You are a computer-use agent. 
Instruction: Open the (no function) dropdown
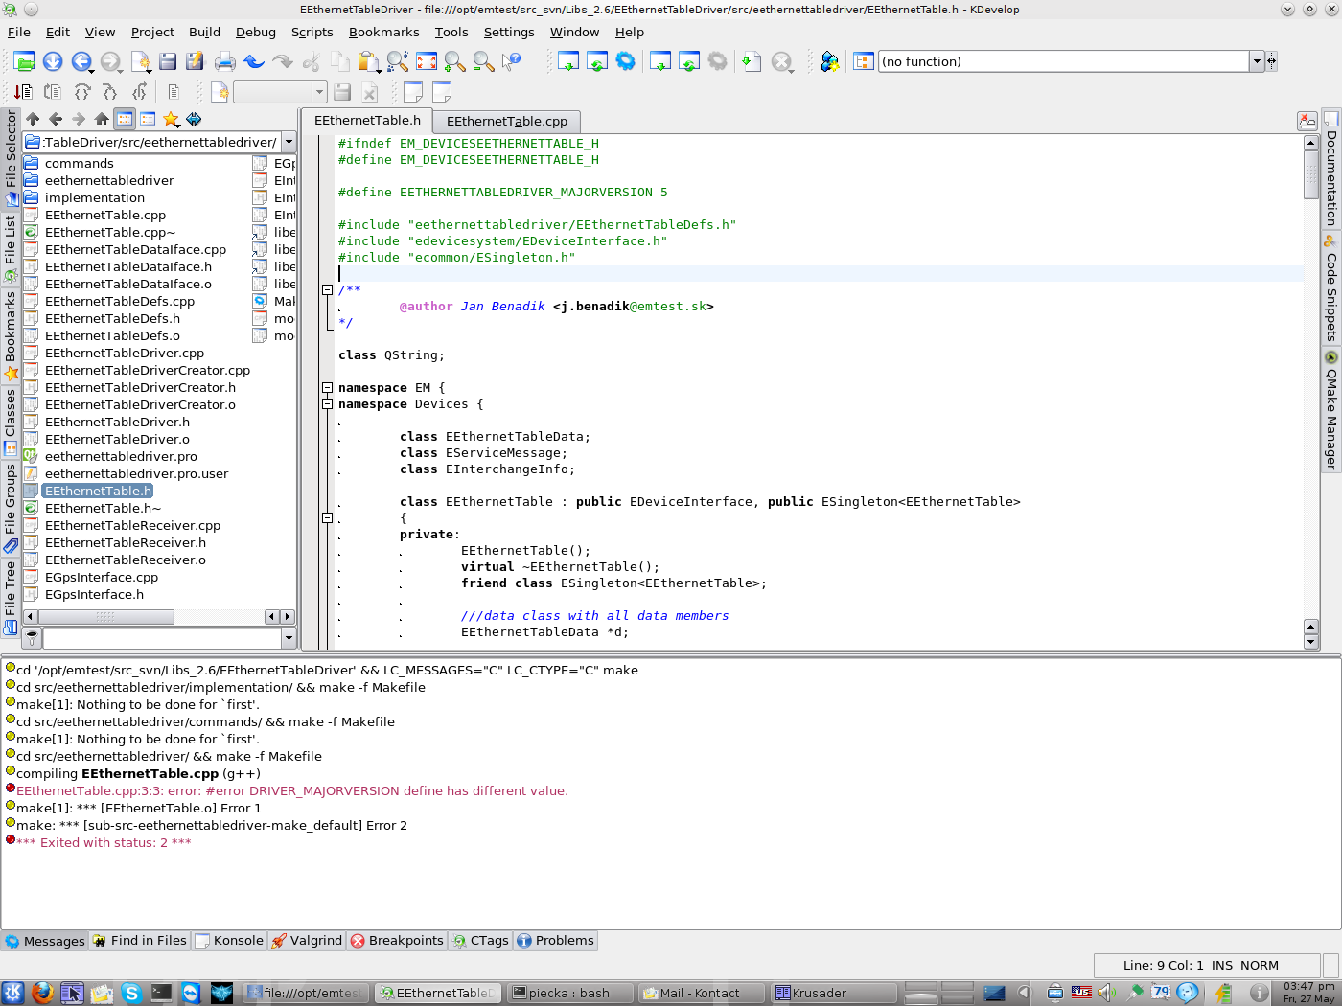[x=1256, y=61]
